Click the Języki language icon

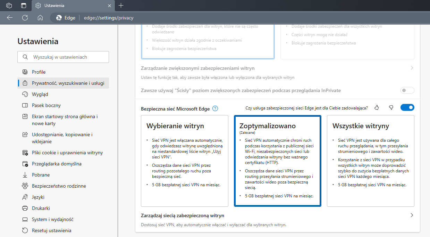25,197
